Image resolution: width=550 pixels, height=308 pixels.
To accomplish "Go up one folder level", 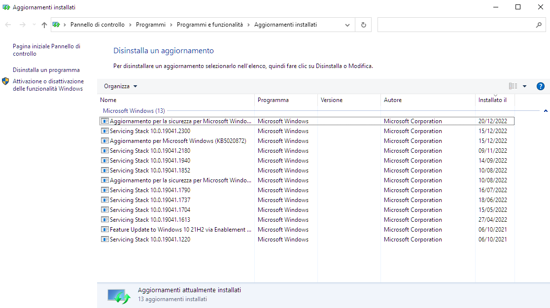I will point(44,25).
